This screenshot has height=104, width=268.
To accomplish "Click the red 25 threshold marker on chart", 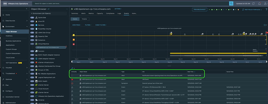I will [74, 44].
